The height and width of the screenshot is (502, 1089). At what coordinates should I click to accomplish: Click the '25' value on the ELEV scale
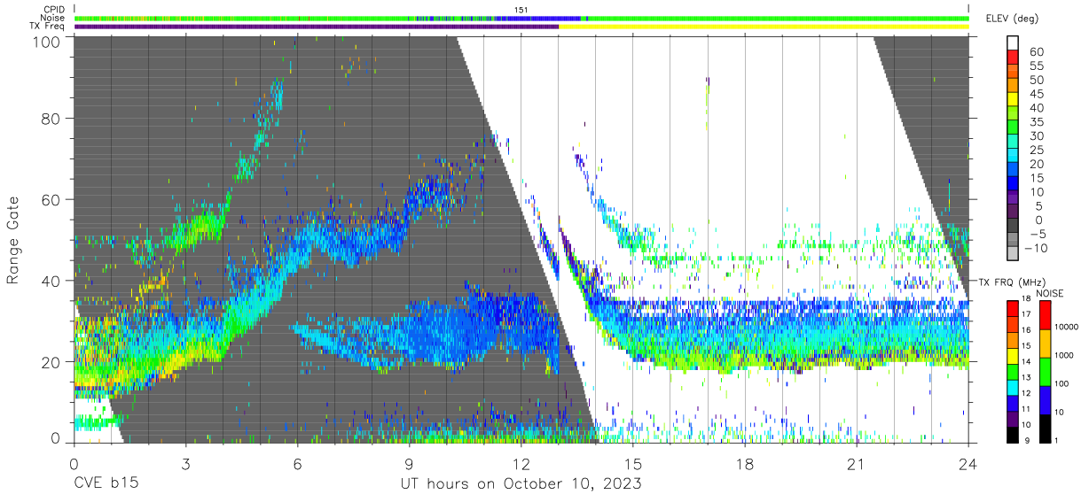click(x=1036, y=151)
